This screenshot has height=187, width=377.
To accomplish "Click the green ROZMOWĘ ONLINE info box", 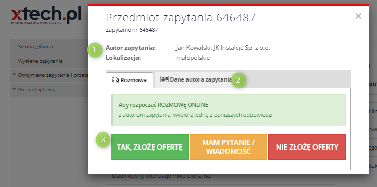I will (x=228, y=110).
